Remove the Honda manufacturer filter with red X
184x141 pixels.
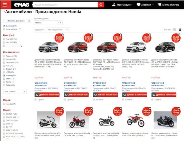(60, 23)
